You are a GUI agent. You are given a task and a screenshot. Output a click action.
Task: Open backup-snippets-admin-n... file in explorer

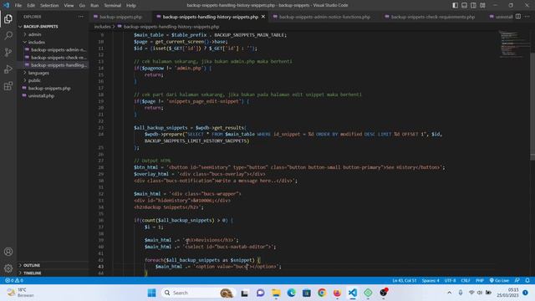pos(53,50)
